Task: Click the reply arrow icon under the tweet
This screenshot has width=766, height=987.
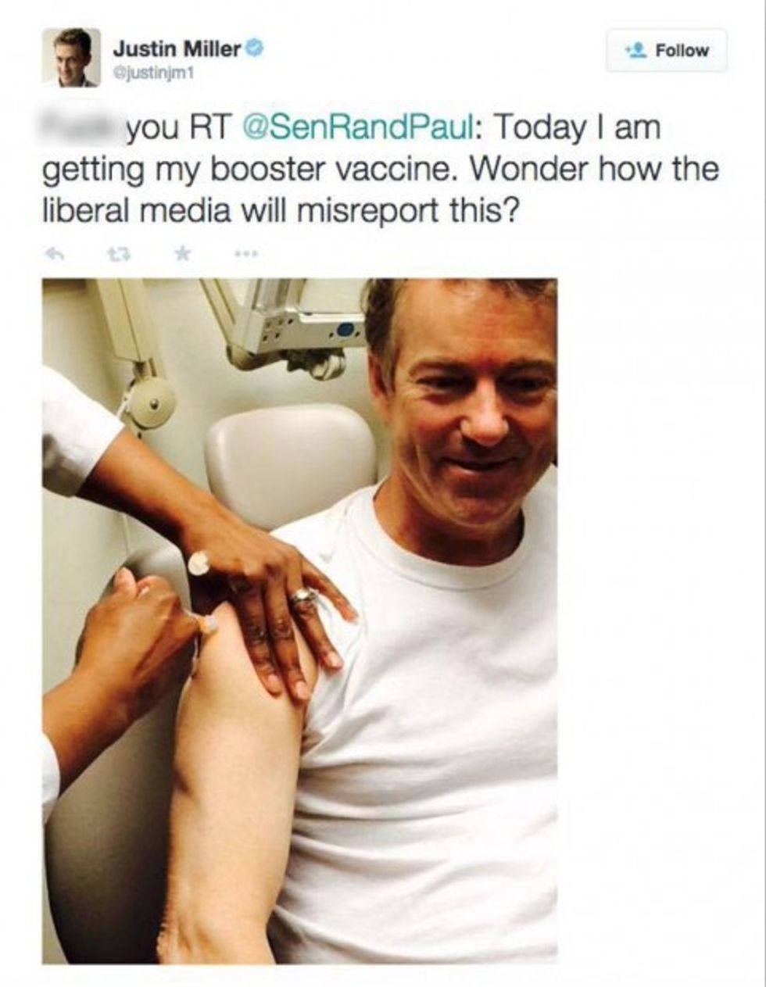Action: click(x=52, y=253)
